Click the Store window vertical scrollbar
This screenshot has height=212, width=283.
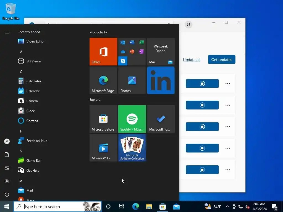click(x=244, y=45)
